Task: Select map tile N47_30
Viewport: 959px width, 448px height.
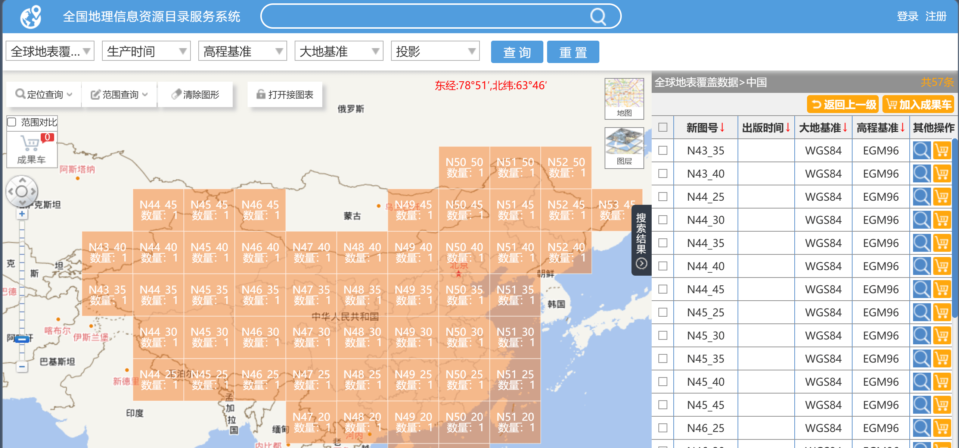Action: click(311, 337)
